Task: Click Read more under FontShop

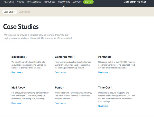Action: pyautogui.click(x=104, y=72)
